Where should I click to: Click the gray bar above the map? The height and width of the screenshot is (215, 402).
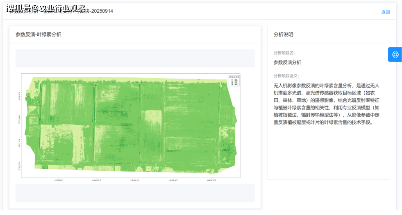click(x=135, y=58)
